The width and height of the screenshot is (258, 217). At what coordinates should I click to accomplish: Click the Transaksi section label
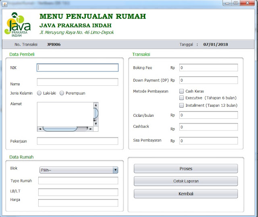pyautogui.click(x=141, y=54)
